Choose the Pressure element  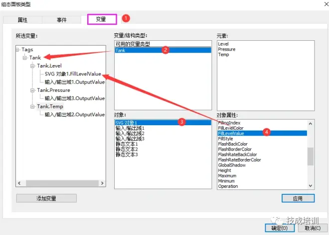(227, 49)
